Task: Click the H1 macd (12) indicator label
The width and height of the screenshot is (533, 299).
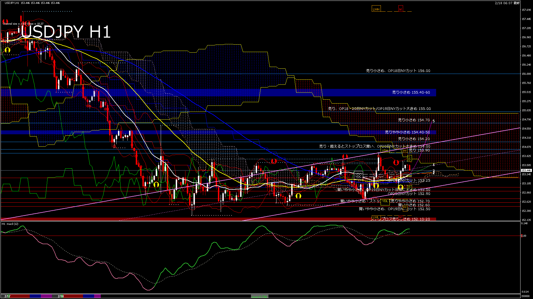Action: pyautogui.click(x=10, y=224)
